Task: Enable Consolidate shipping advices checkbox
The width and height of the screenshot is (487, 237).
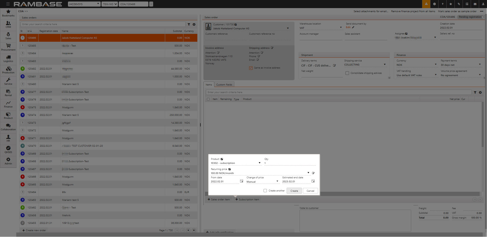Action: [347, 73]
